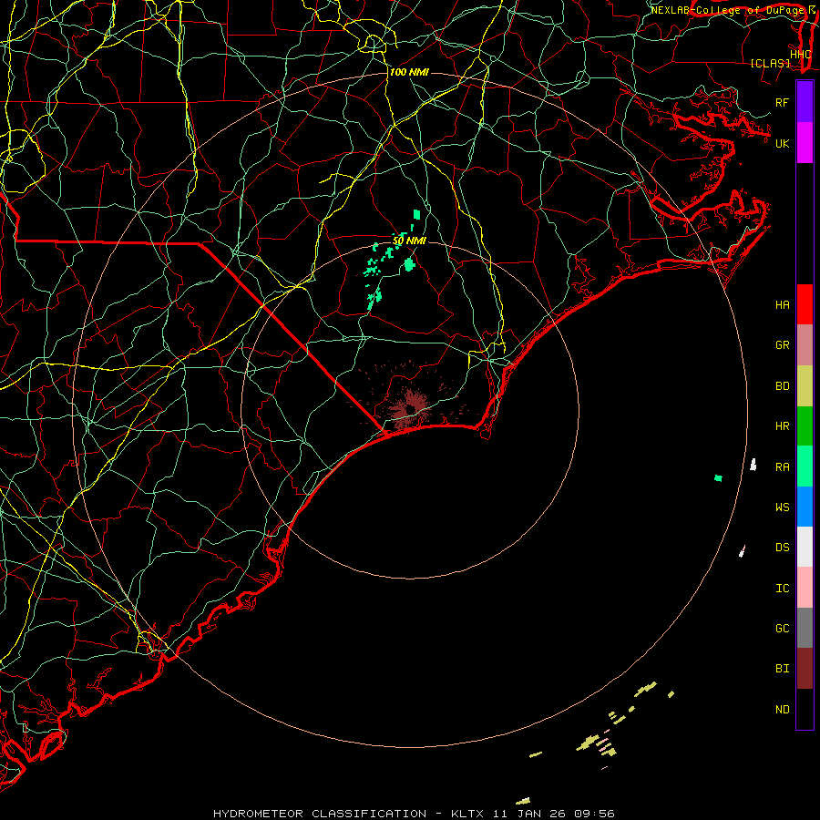
Task: Click the RA legend label
Action: (783, 467)
